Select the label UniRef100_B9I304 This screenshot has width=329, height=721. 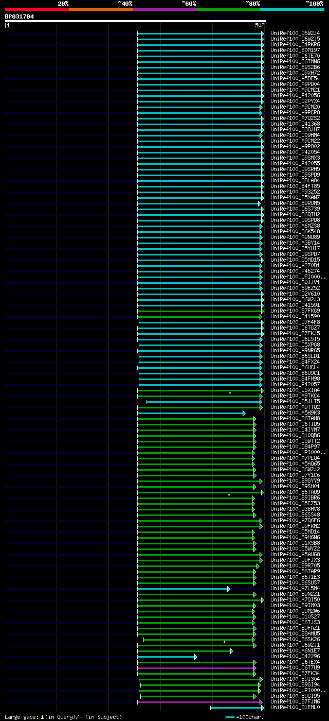tap(295, 679)
